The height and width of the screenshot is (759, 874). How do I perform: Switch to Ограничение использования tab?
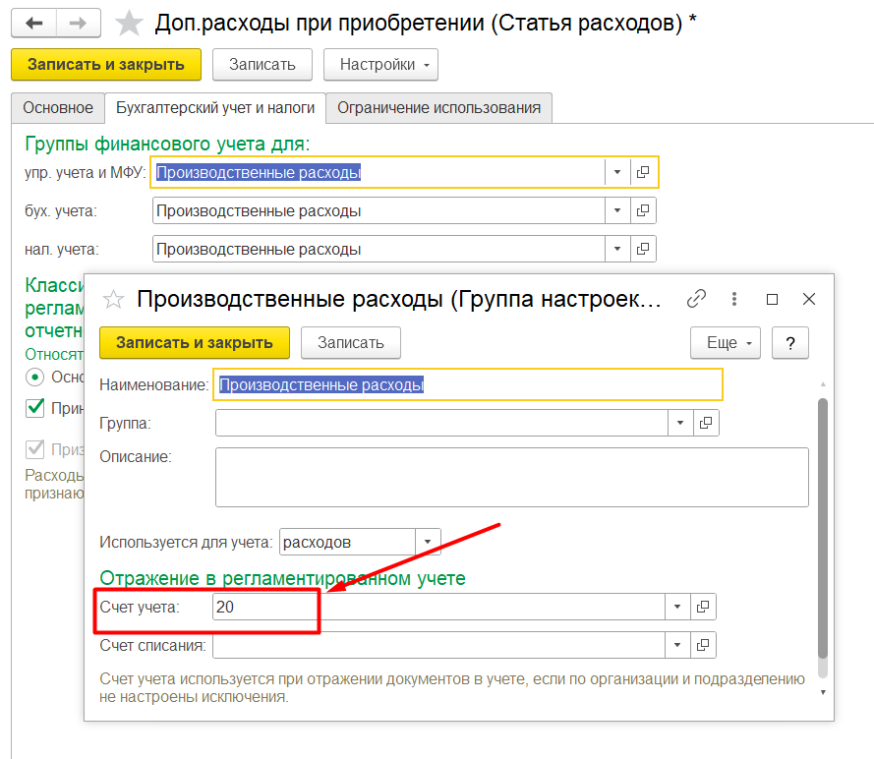click(438, 108)
